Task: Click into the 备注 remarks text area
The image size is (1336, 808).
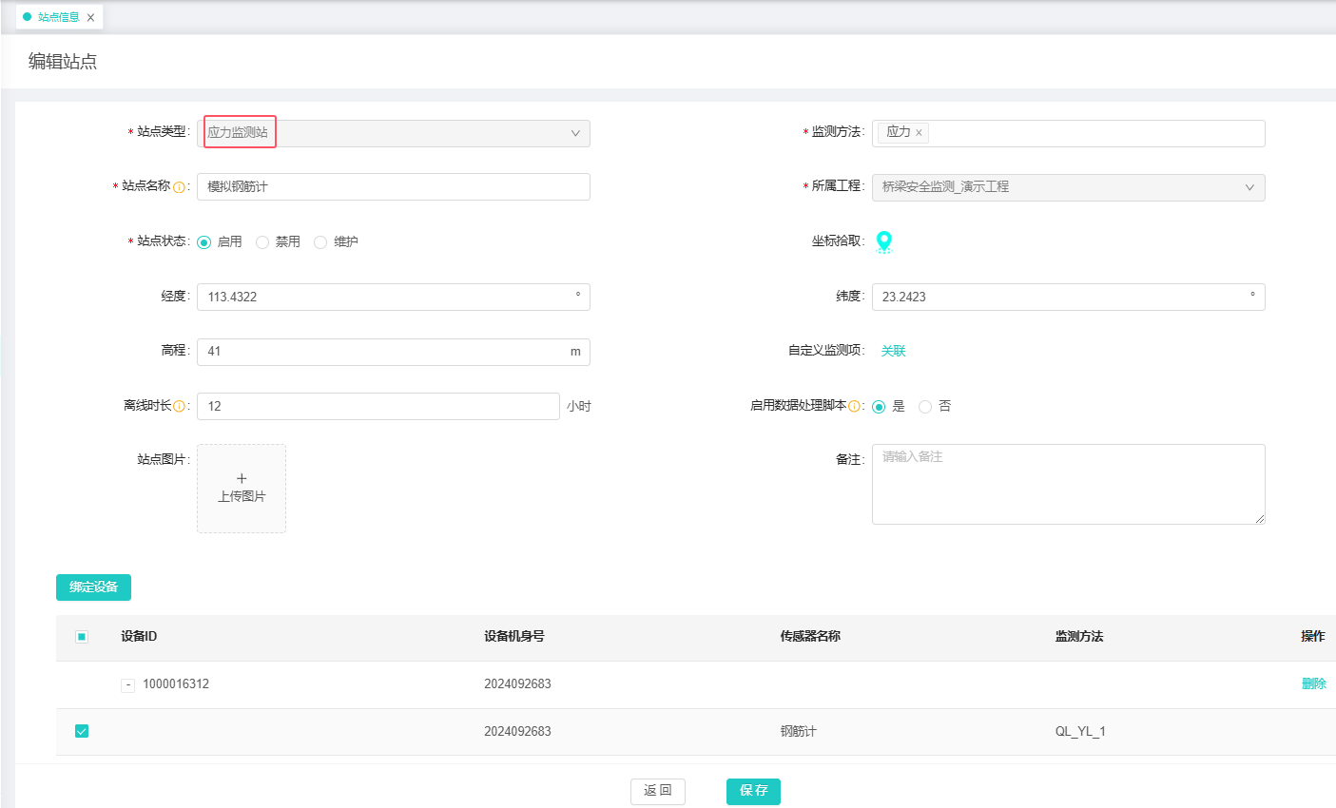Action: point(1068,485)
